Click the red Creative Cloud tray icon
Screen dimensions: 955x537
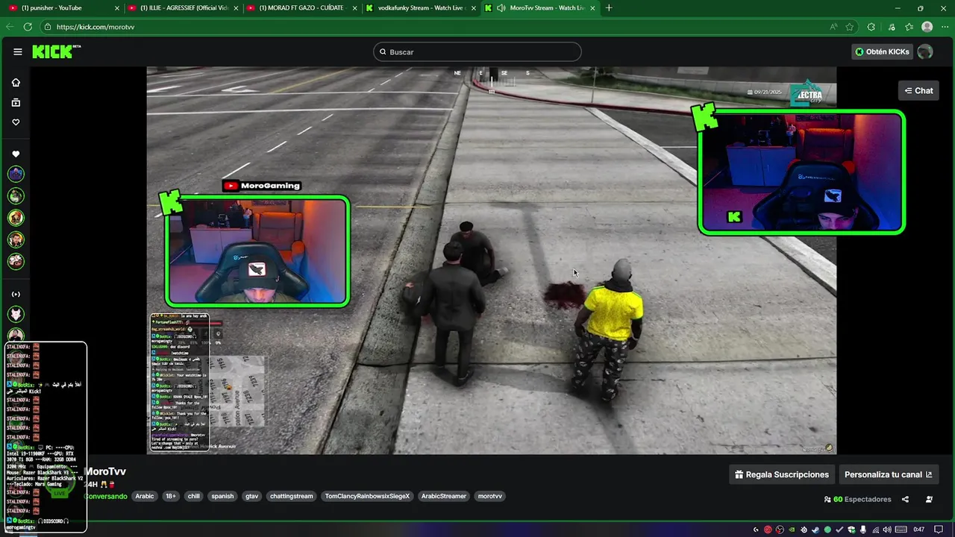click(x=768, y=530)
